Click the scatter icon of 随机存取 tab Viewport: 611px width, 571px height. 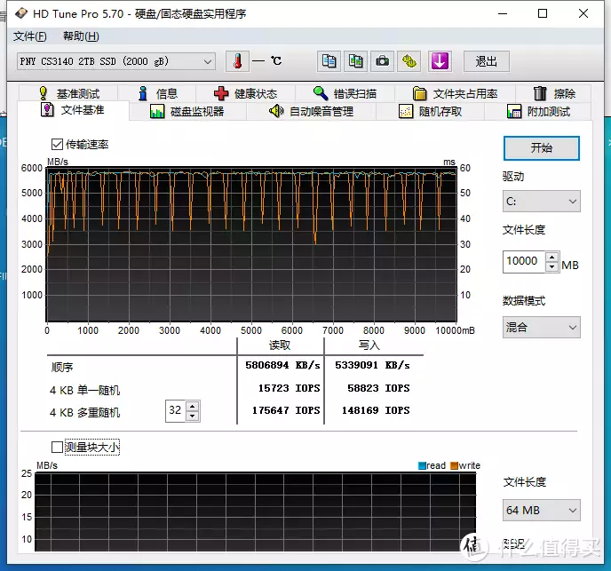[x=406, y=112]
